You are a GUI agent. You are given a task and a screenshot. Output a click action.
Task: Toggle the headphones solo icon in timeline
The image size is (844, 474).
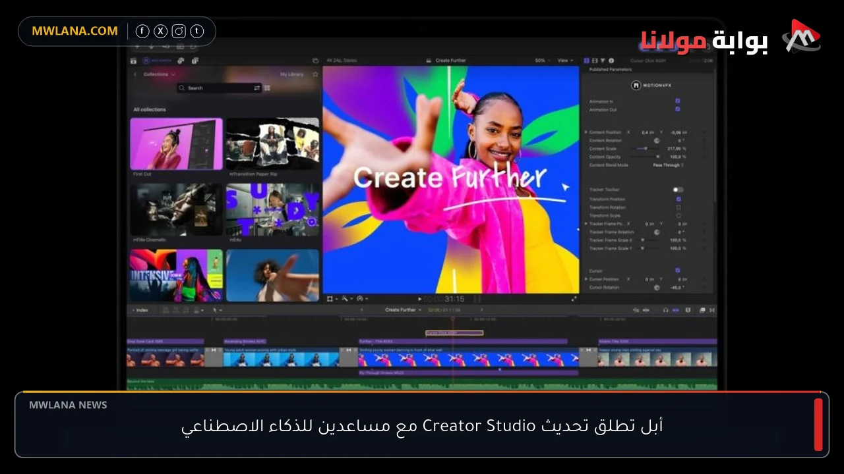[665, 310]
